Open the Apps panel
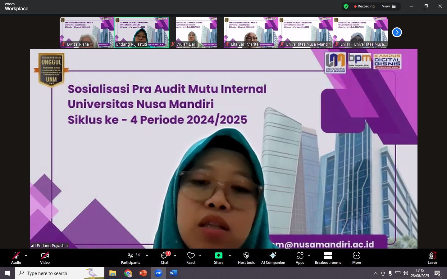 [300, 258]
